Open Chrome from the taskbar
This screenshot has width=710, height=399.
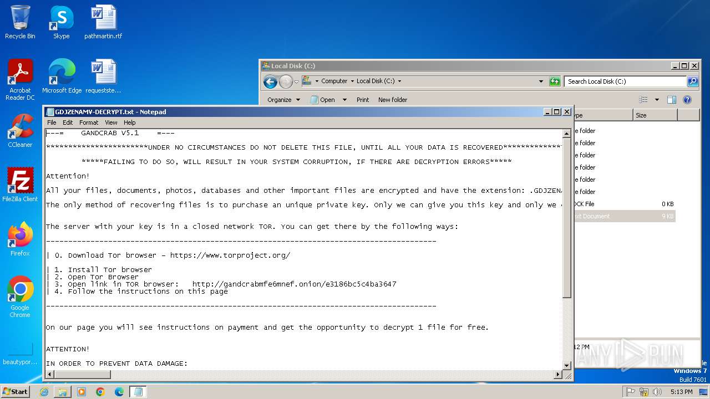(x=100, y=392)
